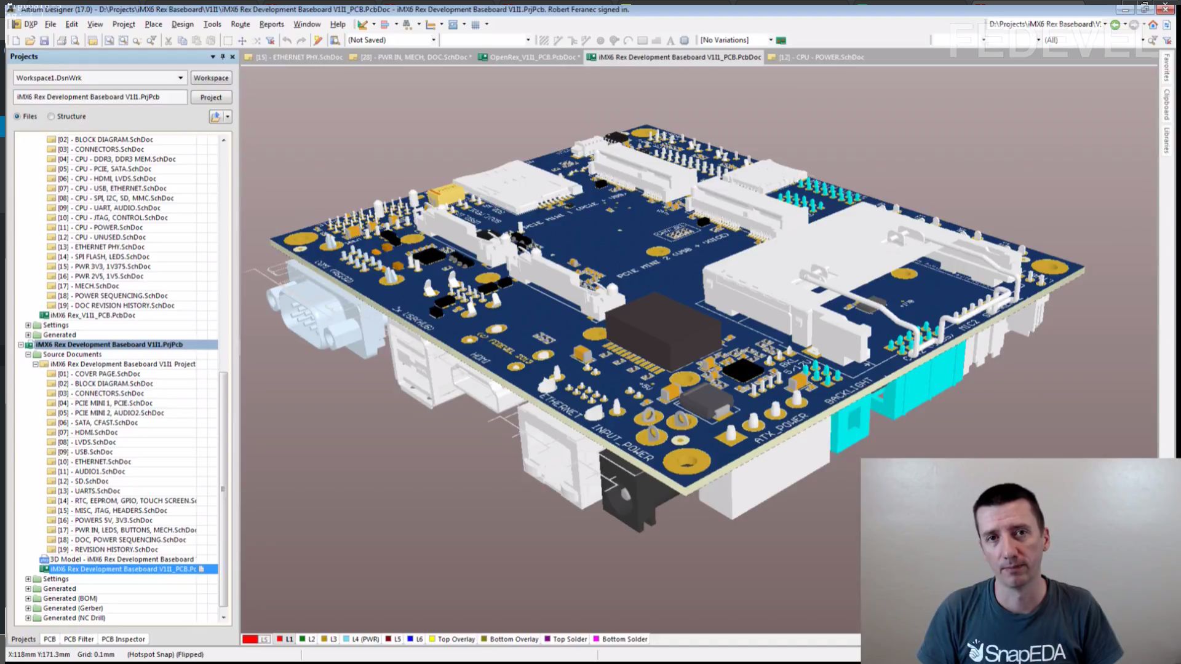Collapse the Source Documents tree node
This screenshot has height=664, width=1181.
(x=28, y=354)
